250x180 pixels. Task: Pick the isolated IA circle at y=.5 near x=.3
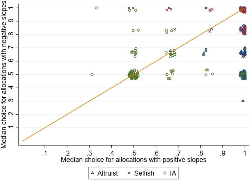(x=92, y=74)
